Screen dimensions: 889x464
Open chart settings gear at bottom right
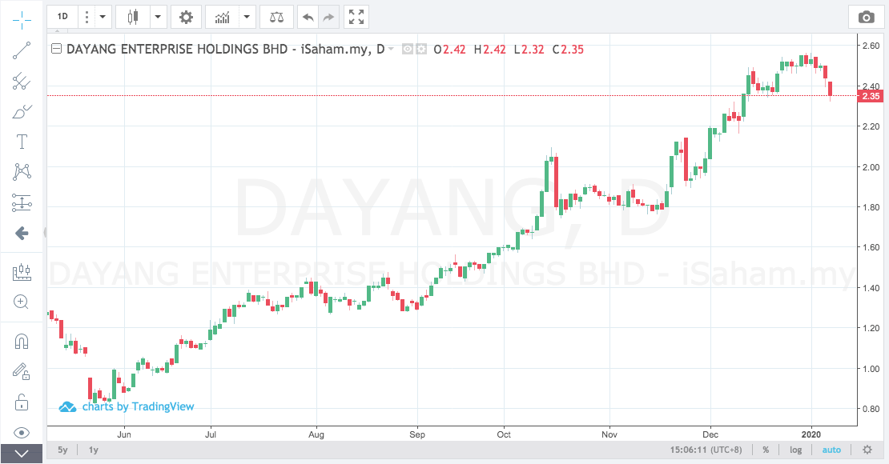867,450
